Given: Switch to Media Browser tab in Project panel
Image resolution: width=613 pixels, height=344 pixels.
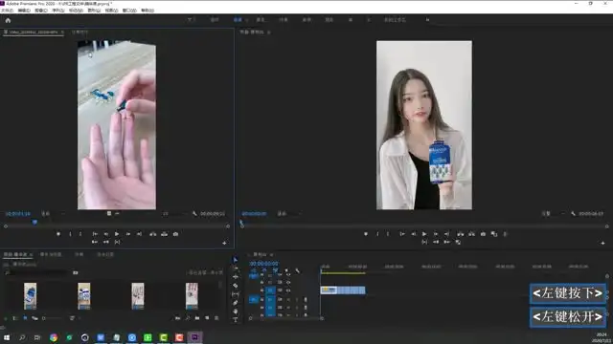Looking at the screenshot, I should (51, 255).
